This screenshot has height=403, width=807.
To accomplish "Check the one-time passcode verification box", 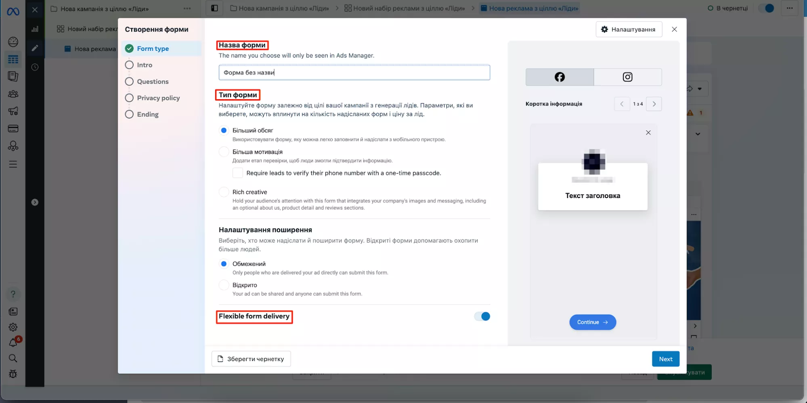I will coord(238,173).
